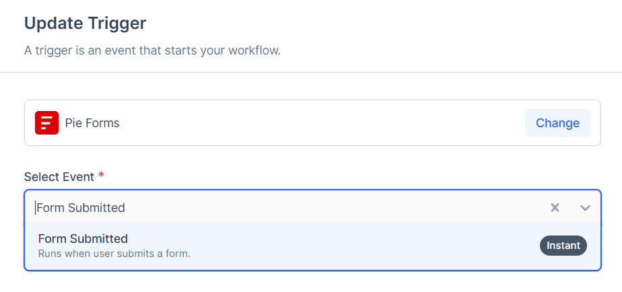The image size is (622, 292).
Task: Click the Pie Forms app name text
Action: 92,123
